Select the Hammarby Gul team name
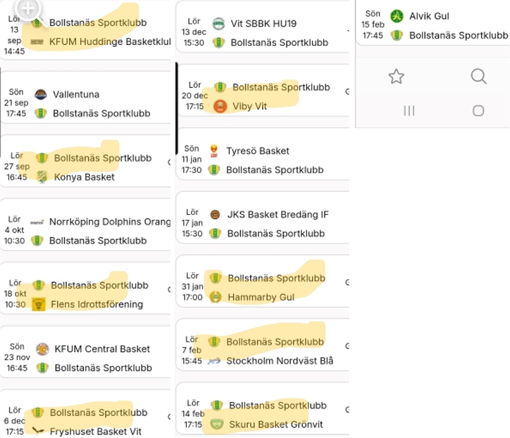Screen dimensions: 510x438 [261, 297]
